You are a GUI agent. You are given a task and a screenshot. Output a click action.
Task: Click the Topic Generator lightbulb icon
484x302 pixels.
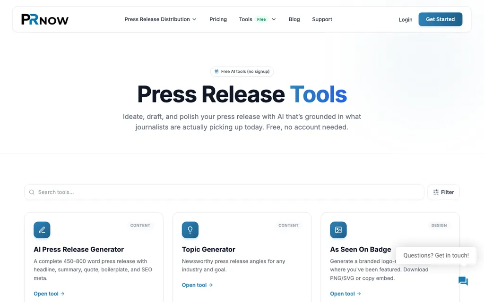point(190,230)
